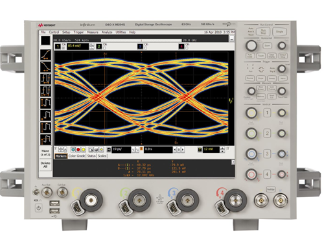The width and height of the screenshot is (324, 243).
Task: Open the File menu
Action: pos(43,32)
